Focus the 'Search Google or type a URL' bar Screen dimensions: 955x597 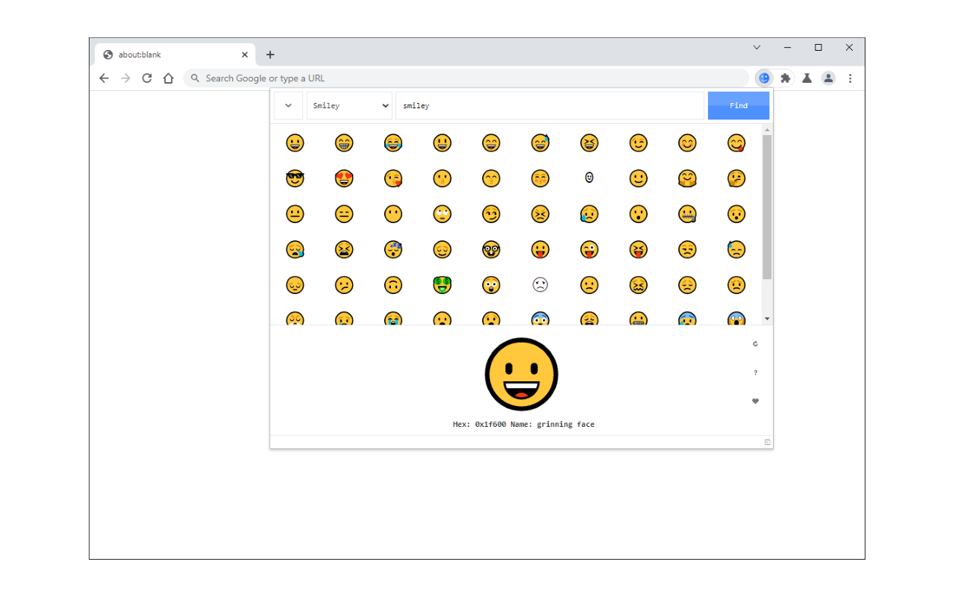coord(466,78)
